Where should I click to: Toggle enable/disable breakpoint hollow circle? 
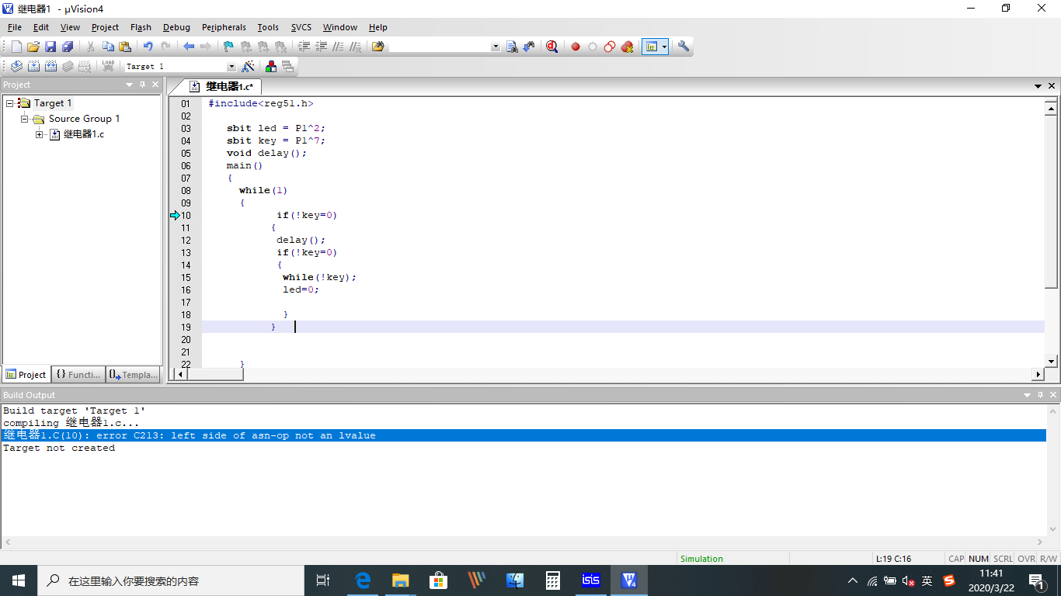pos(593,47)
